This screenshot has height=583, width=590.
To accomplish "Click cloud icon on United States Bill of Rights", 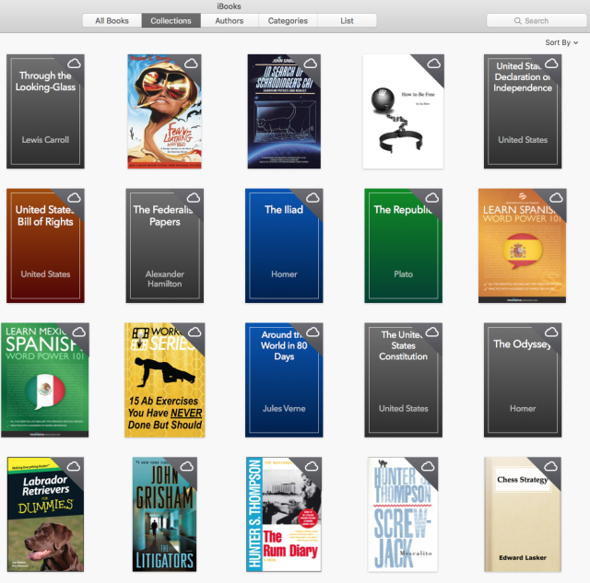I will point(74,197).
